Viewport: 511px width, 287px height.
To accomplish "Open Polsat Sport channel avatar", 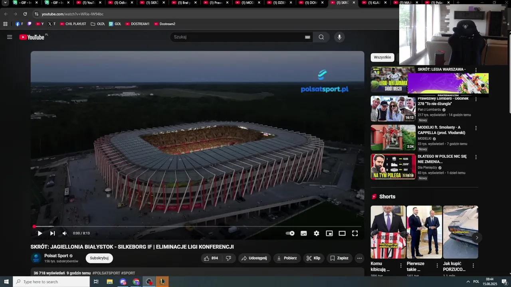I will (36, 258).
